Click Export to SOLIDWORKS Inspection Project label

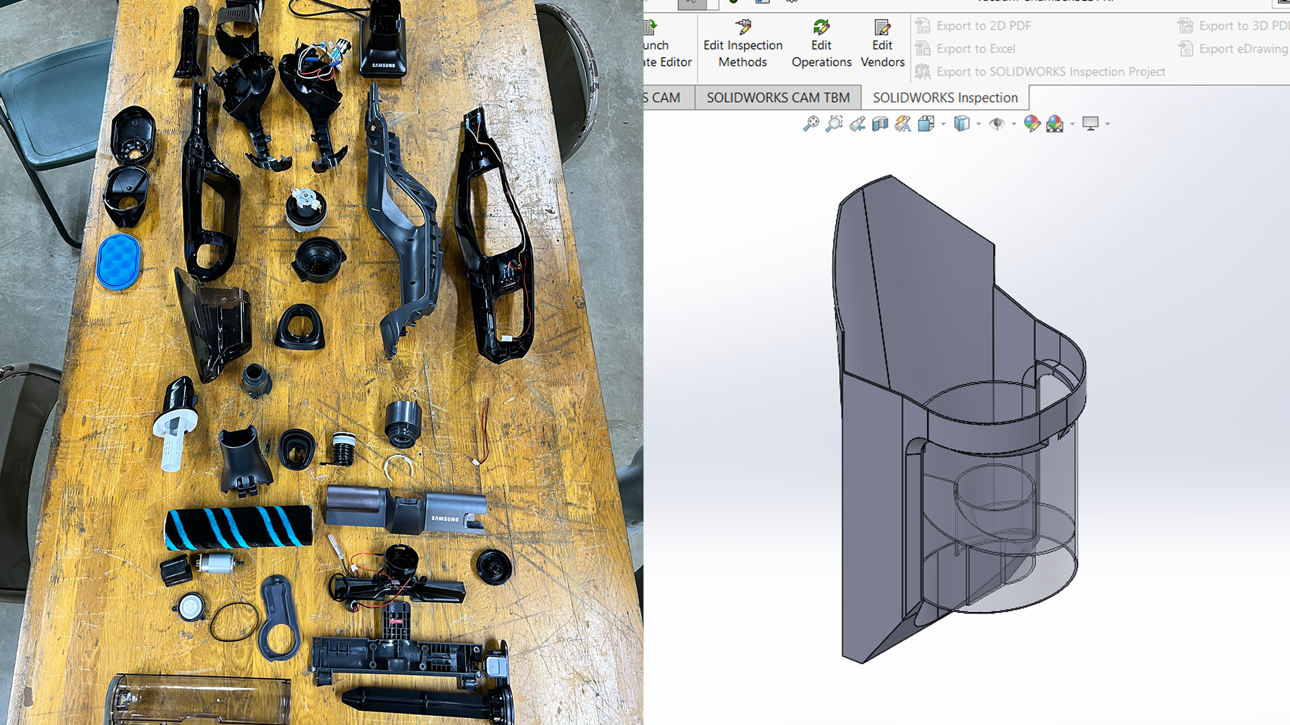tap(1051, 72)
